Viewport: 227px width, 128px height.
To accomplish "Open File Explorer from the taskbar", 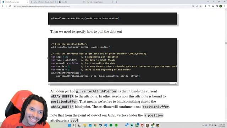I will (x=85, y=125).
